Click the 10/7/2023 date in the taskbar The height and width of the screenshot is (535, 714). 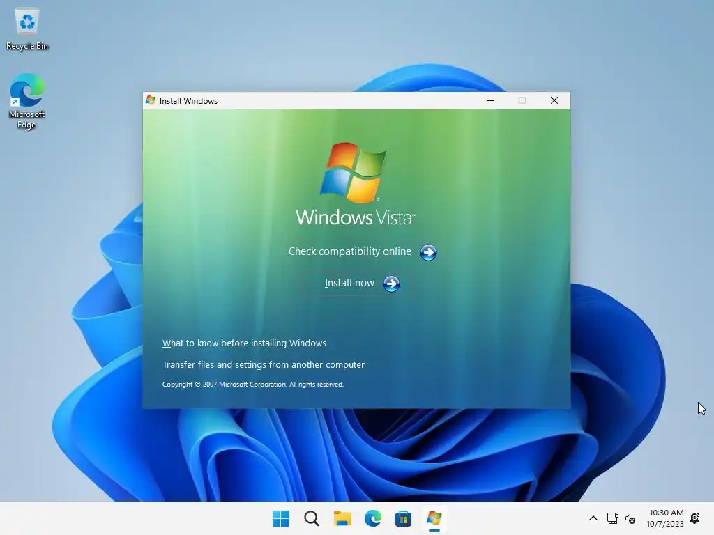pos(664,524)
